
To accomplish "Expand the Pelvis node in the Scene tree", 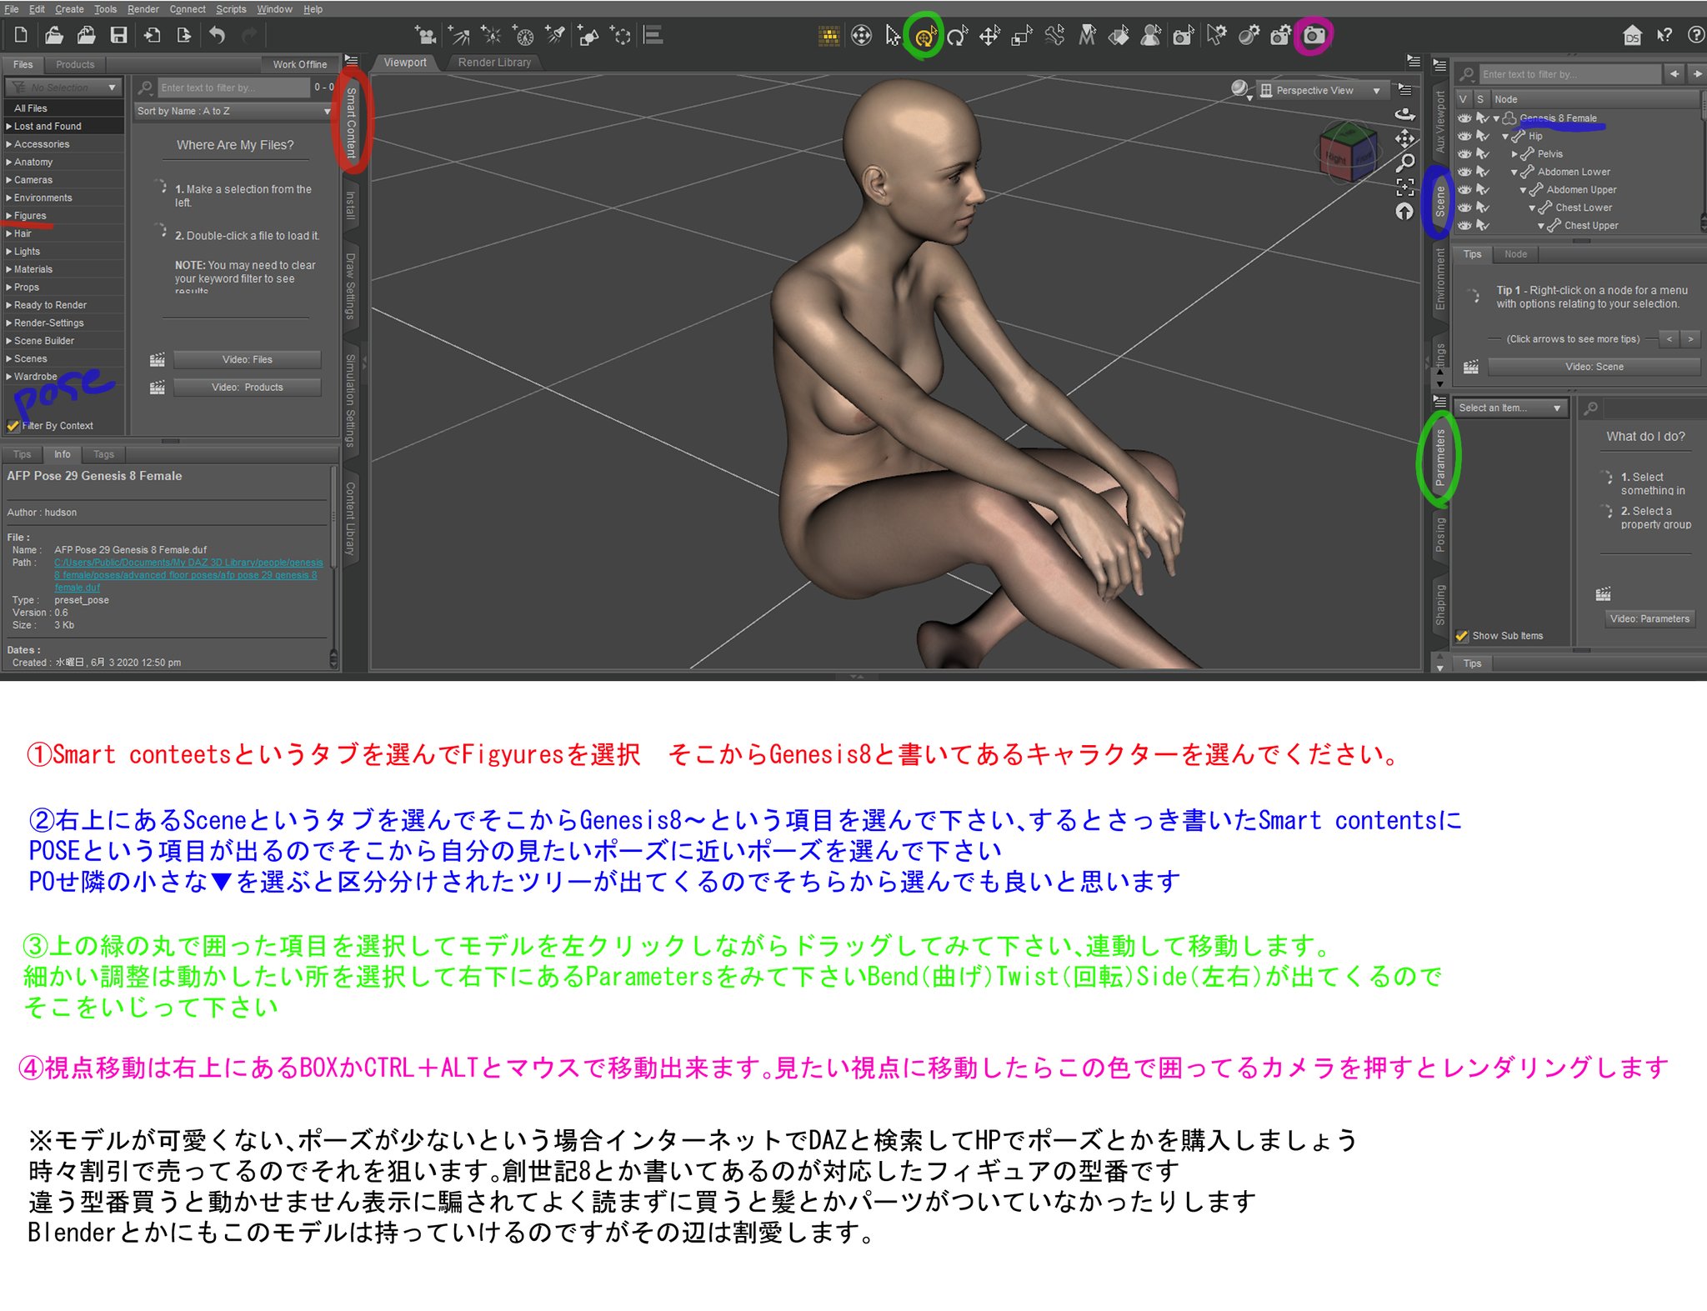I will coord(1514,154).
